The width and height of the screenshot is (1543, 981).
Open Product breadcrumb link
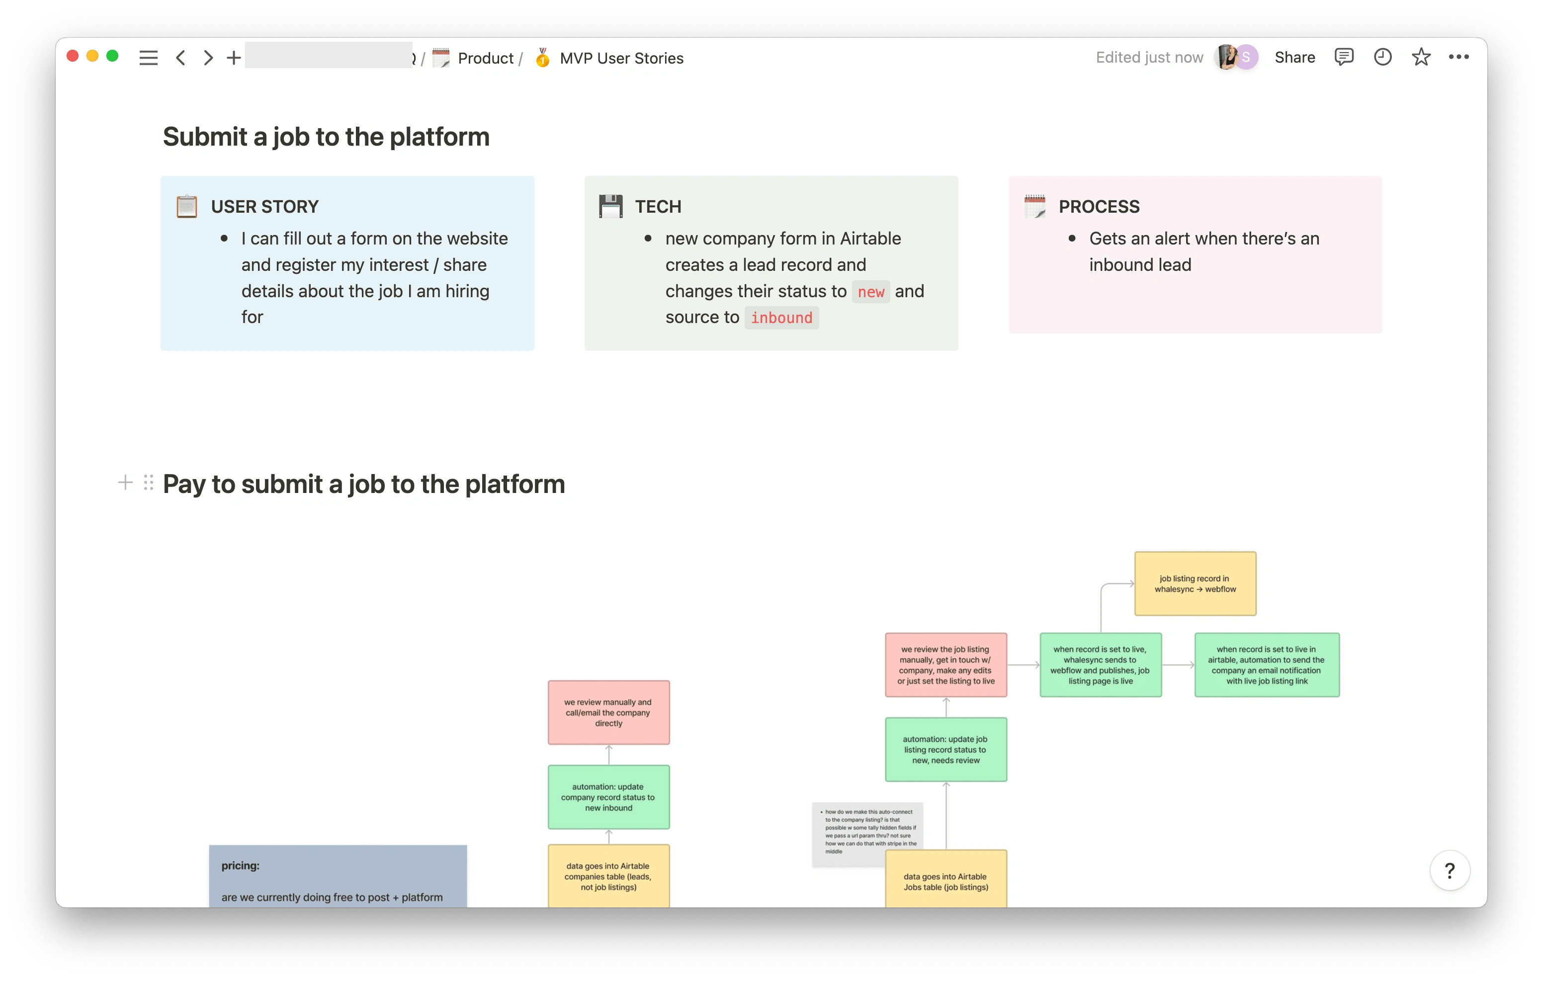(x=485, y=58)
